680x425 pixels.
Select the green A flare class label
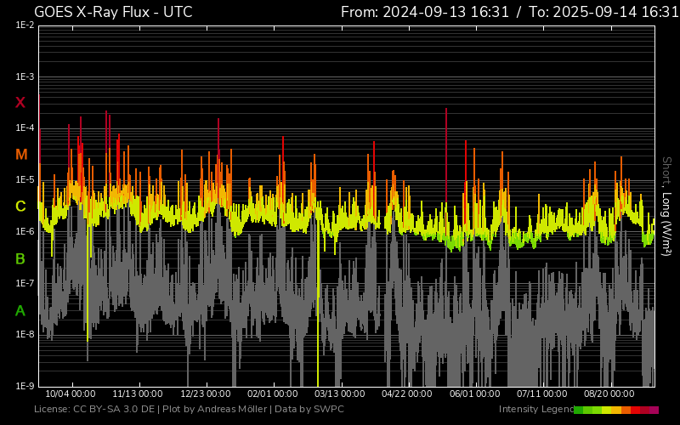[20, 311]
